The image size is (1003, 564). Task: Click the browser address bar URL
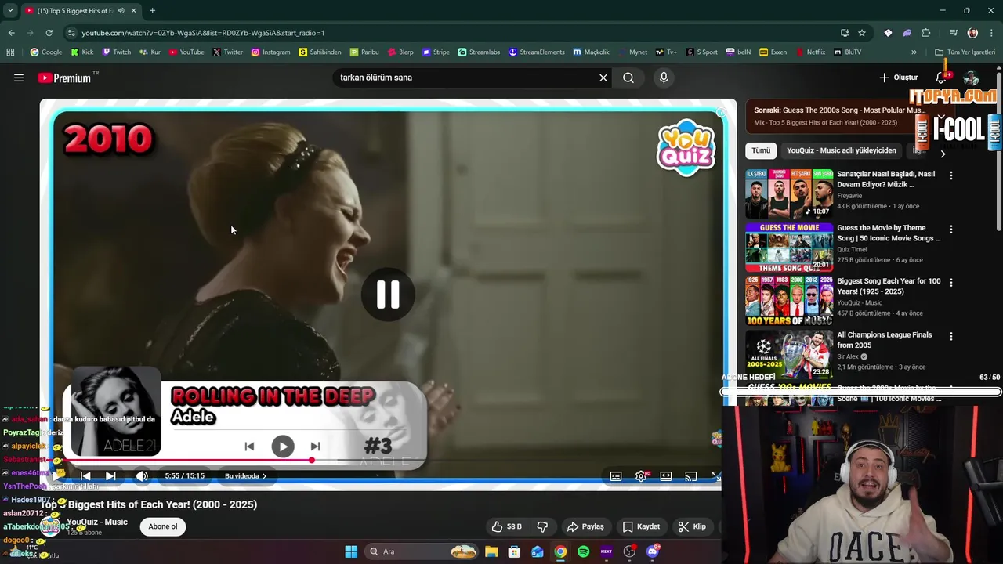point(203,33)
